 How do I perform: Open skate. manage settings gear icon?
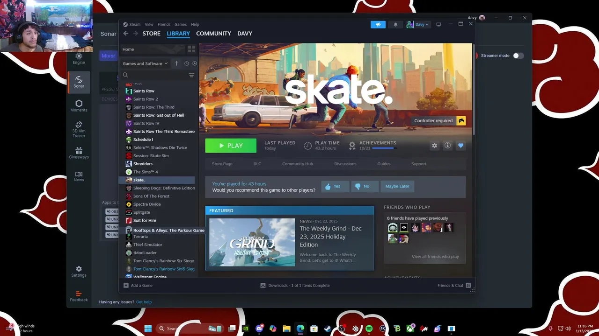pos(434,146)
